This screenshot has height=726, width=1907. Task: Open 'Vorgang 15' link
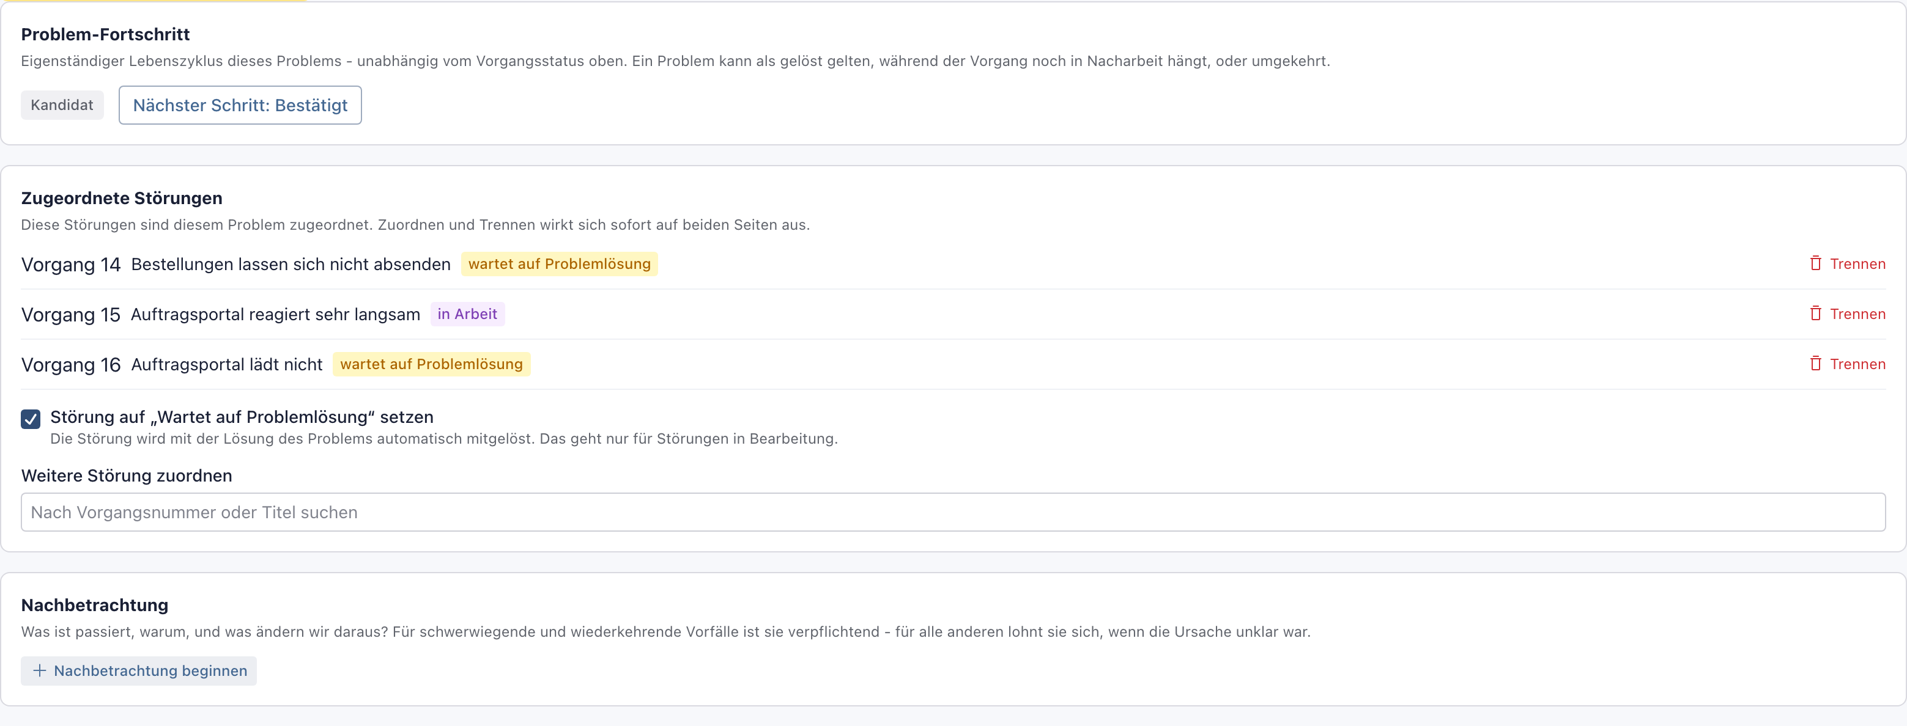point(71,315)
